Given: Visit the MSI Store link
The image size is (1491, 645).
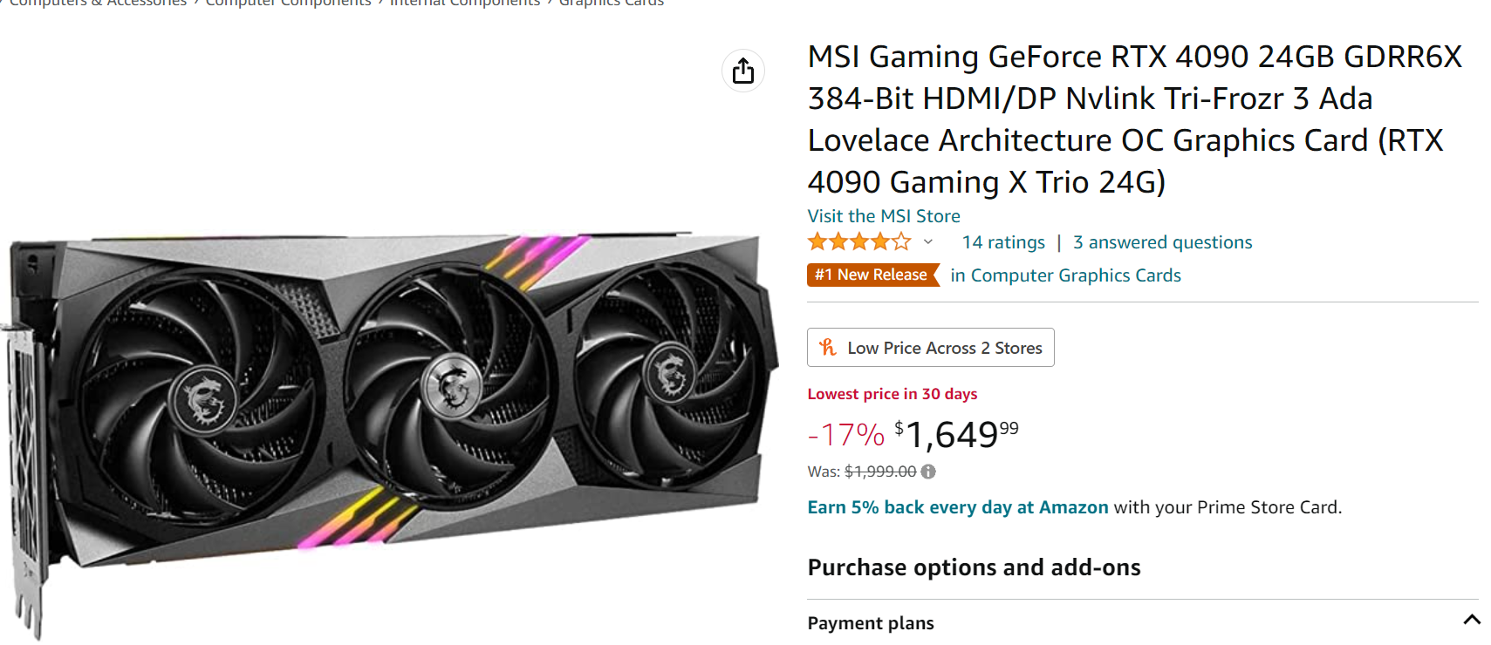Looking at the screenshot, I should 884,216.
